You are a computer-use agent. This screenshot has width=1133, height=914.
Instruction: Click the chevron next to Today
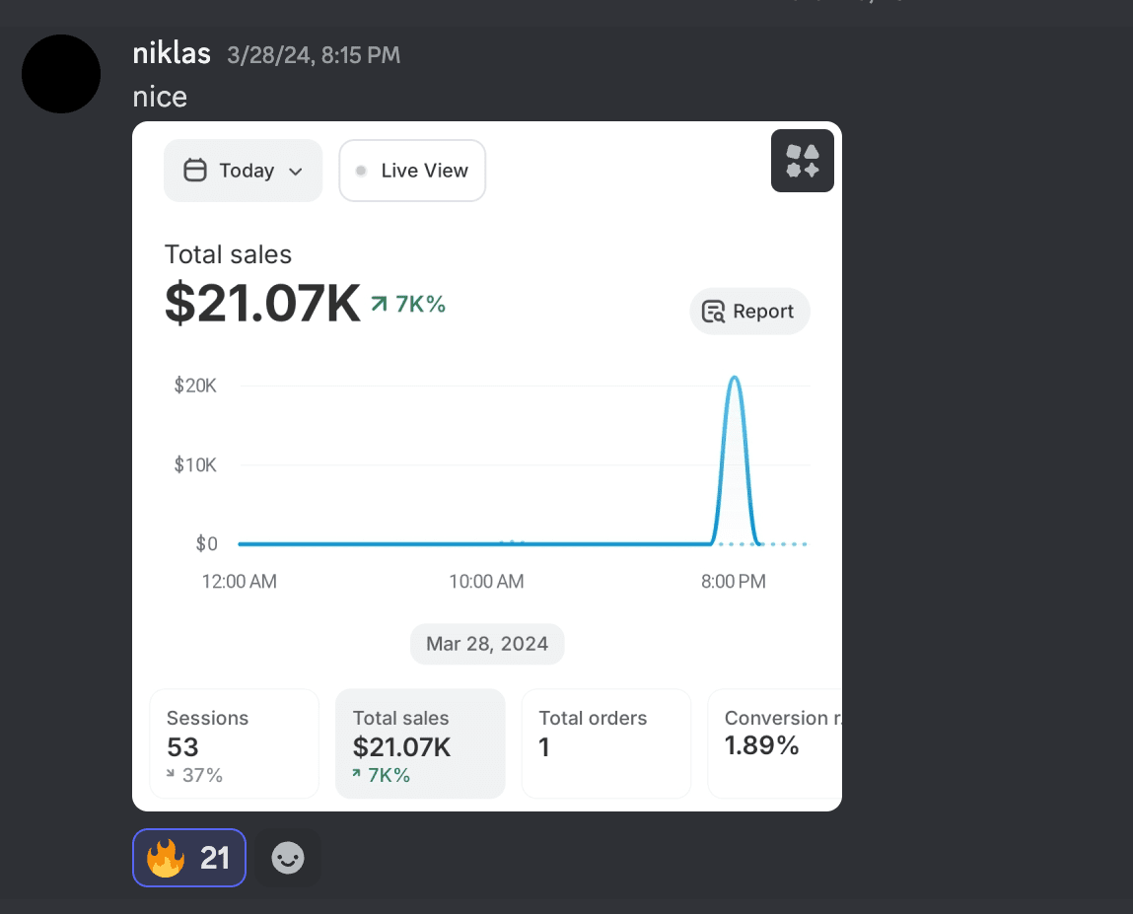pyautogui.click(x=295, y=172)
